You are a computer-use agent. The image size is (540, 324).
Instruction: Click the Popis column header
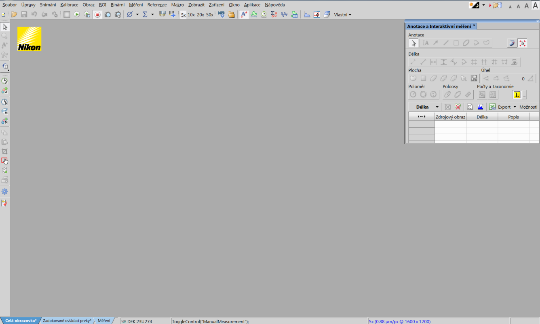[513, 117]
